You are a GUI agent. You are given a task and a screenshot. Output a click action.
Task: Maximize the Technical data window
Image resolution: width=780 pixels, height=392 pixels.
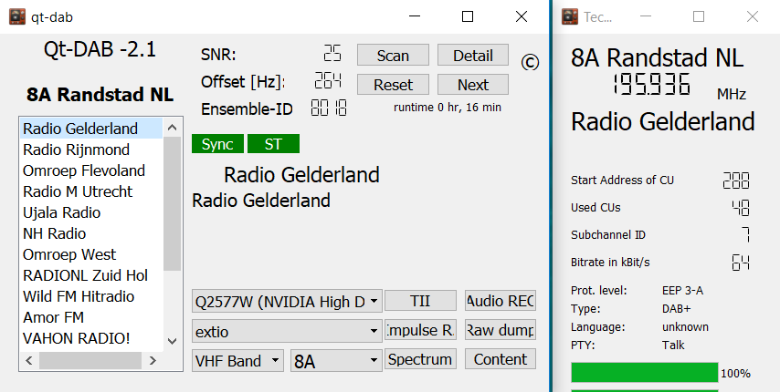tap(699, 16)
